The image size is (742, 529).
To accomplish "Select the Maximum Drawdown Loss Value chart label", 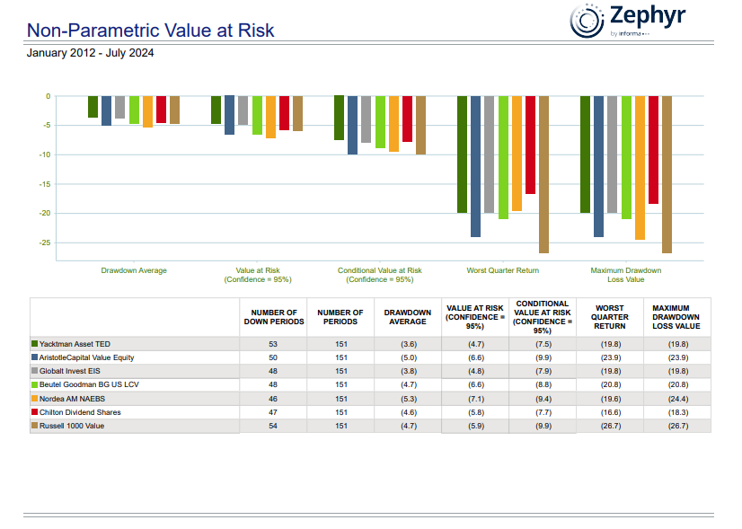I will pos(625,275).
